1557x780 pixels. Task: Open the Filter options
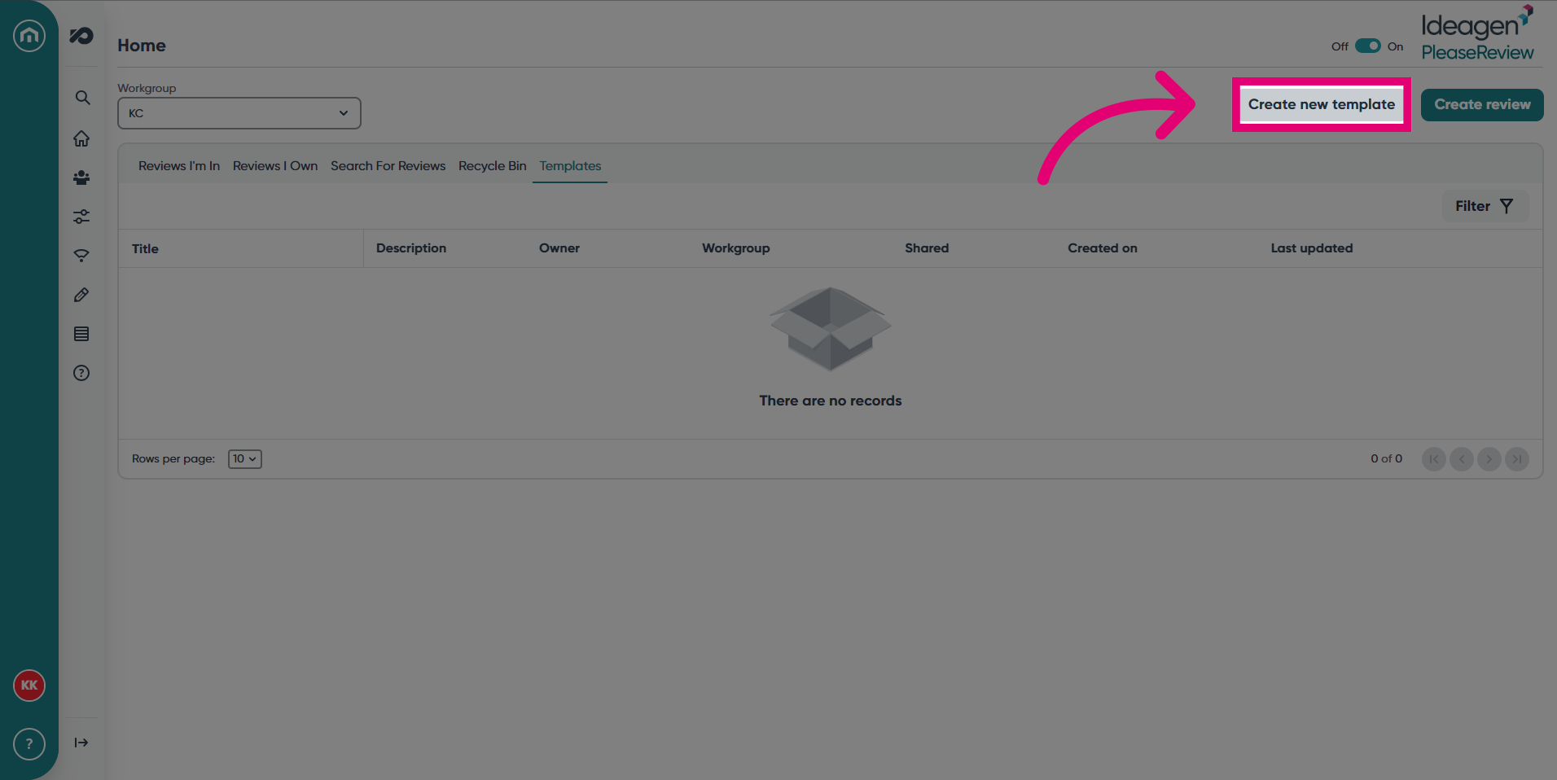pyautogui.click(x=1485, y=206)
